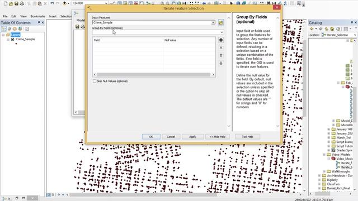Click the Cancel button
This screenshot has height=201, width=358.
pos(171,137)
